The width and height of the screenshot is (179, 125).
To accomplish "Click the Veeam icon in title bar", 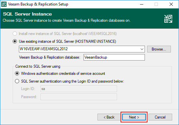I will tap(4, 4).
